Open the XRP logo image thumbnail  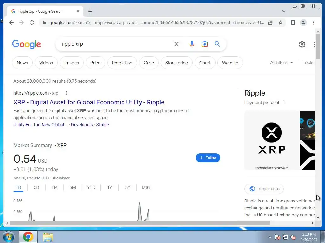(x=272, y=140)
